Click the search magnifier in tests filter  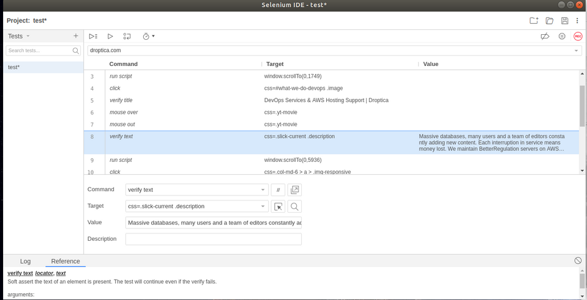(x=76, y=51)
